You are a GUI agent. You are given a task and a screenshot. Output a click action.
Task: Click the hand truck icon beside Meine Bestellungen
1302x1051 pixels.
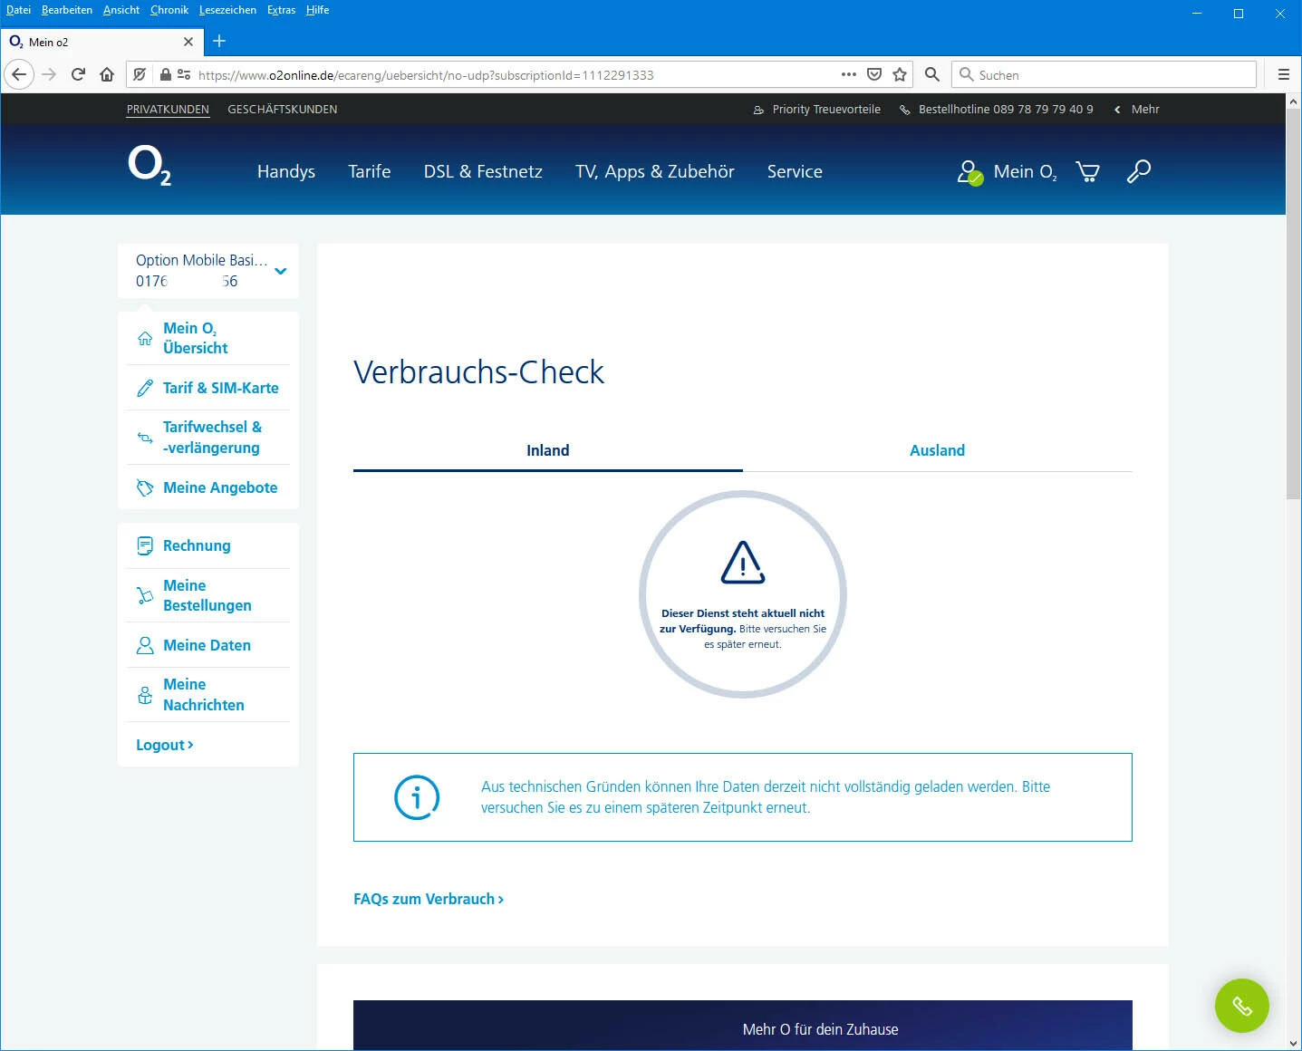[x=145, y=595]
